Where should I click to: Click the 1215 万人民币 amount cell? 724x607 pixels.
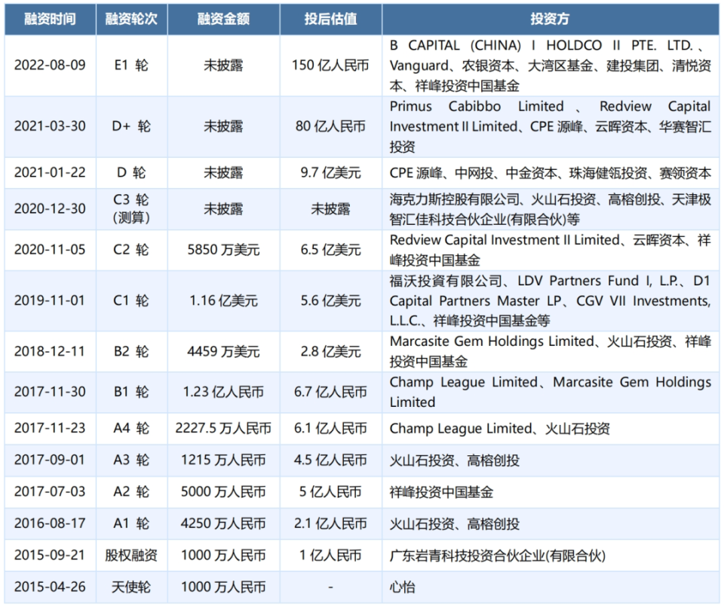coord(223,461)
